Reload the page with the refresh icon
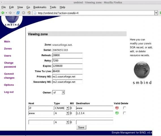 18,13
